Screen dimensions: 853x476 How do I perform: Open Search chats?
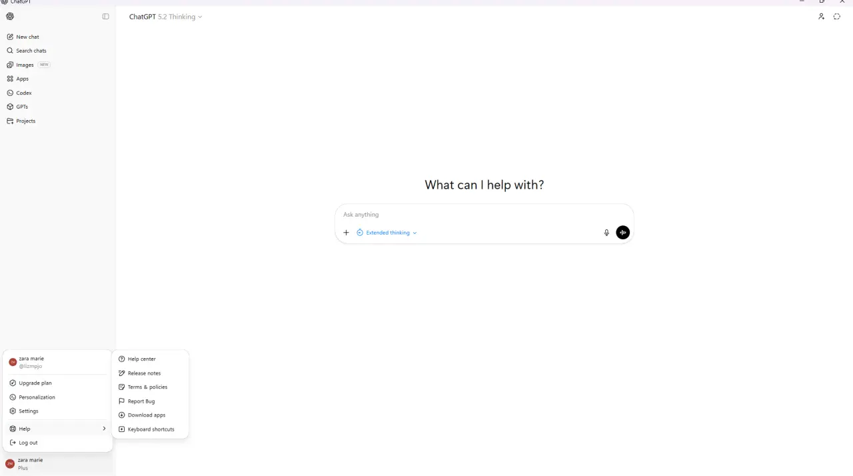[57, 51]
